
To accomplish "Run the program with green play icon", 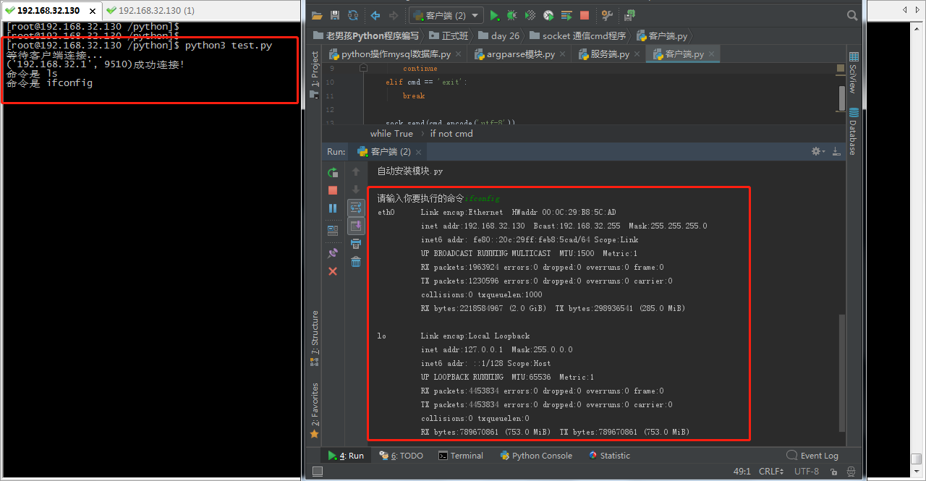I will [x=494, y=15].
